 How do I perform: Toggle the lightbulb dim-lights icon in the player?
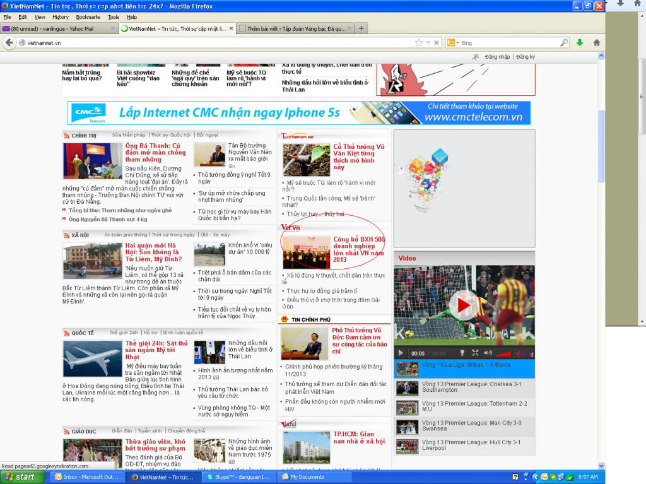[x=462, y=353]
